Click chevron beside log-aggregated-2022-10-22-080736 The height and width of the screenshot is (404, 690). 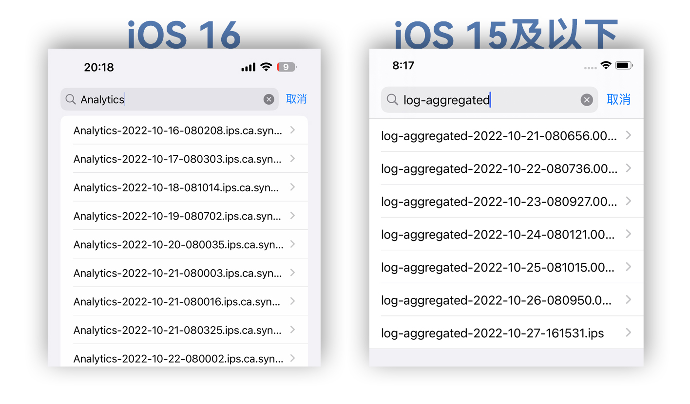tap(629, 168)
